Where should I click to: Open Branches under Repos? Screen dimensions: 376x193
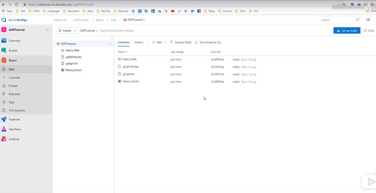[14, 94]
